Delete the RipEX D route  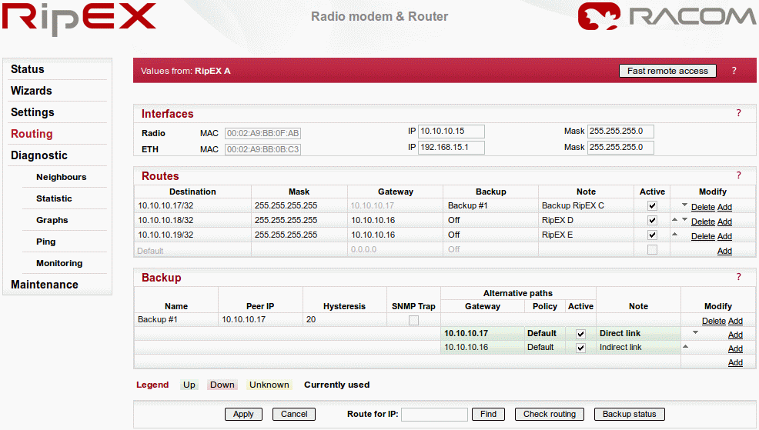tap(703, 222)
